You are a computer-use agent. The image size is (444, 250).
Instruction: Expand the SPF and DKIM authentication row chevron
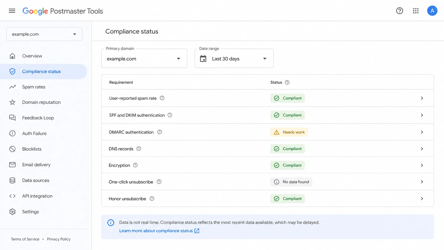click(422, 115)
